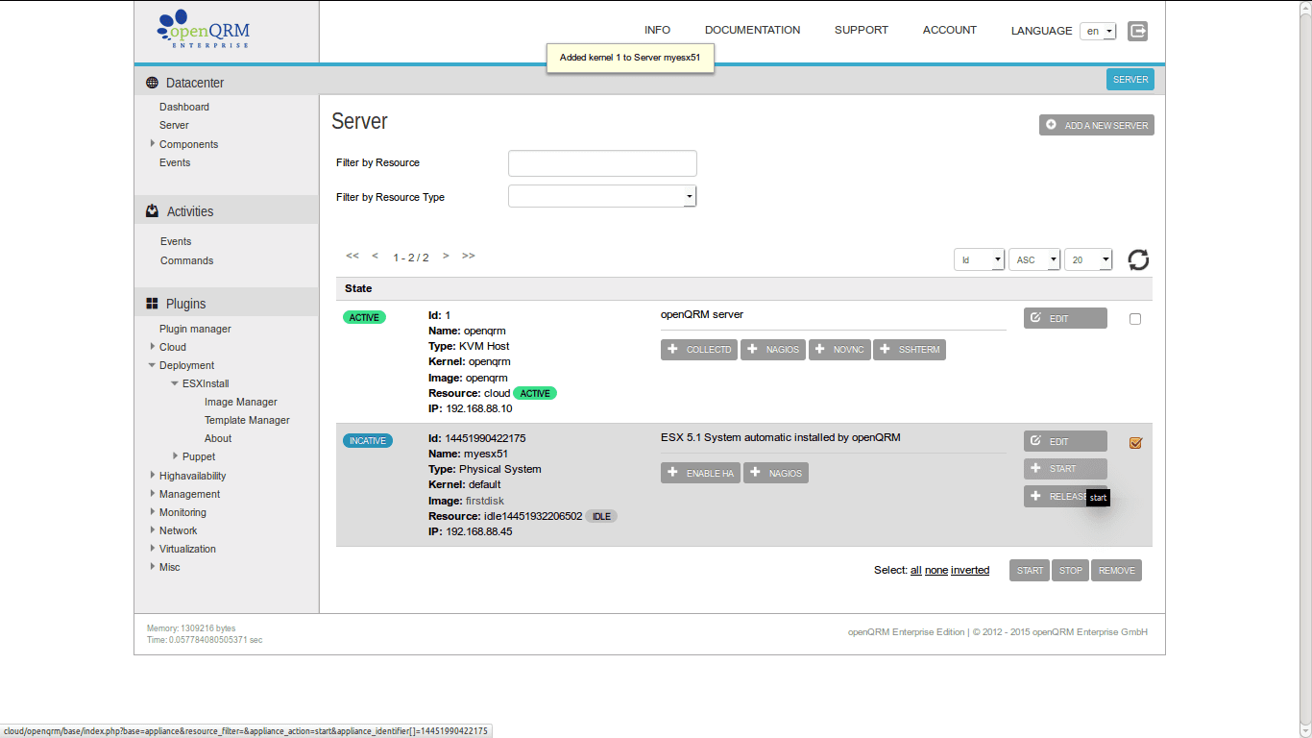Click ENABLE HA on myesx51 row
Screen dimensions: 1312x738
point(700,473)
